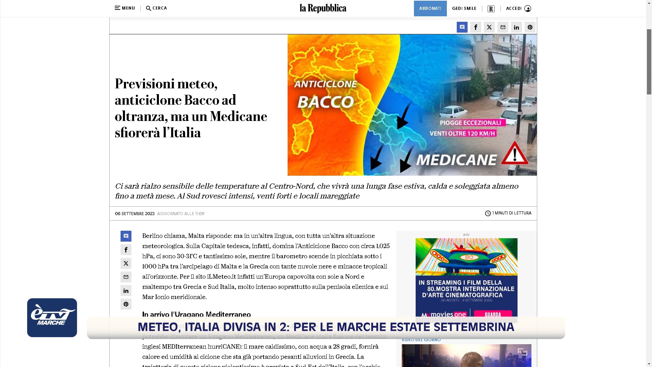Share on X from left side column

[x=126, y=263]
